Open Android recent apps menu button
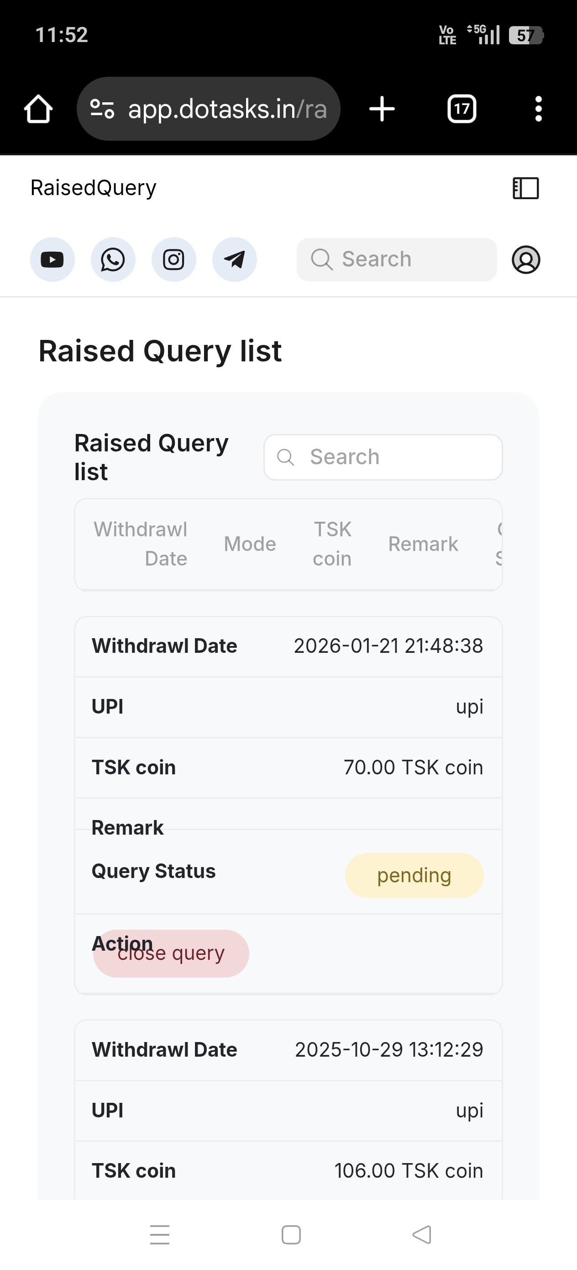Viewport: 577px width, 1270px height. [160, 1235]
